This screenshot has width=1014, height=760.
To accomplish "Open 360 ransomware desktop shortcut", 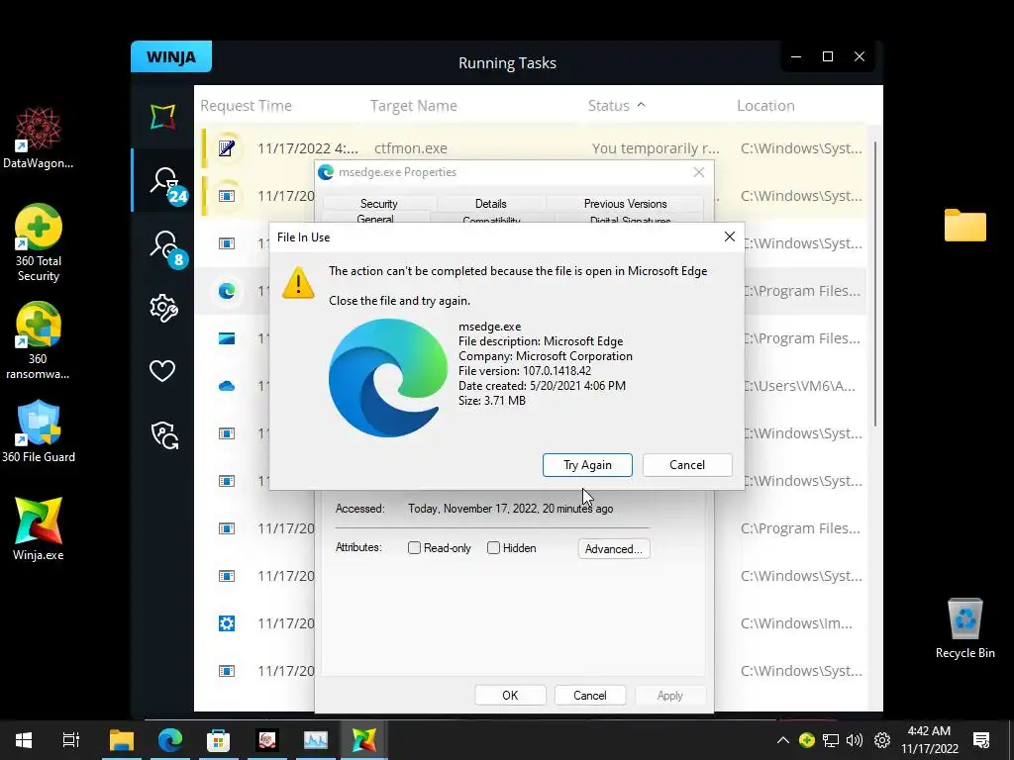I will [39, 340].
